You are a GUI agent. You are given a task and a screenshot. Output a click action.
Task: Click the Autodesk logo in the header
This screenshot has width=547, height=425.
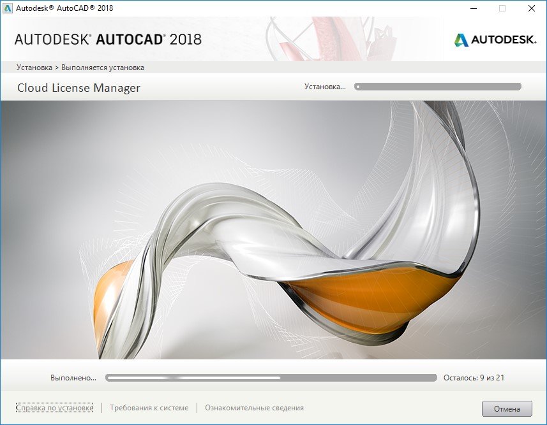(x=495, y=40)
